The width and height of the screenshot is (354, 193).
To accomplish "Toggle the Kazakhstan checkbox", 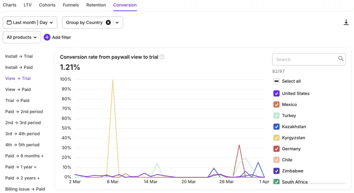I will click(x=276, y=126).
